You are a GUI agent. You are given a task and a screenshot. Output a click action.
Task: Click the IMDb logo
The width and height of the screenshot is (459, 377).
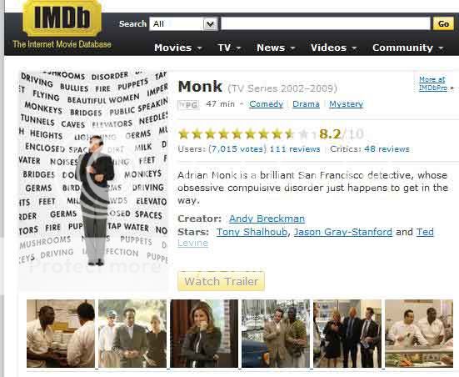pos(62,18)
